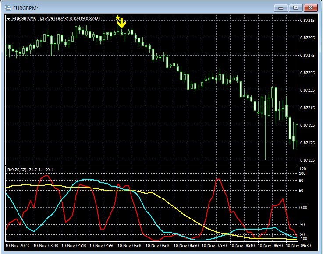Click the 0.87155 price scale label

(x=307, y=160)
